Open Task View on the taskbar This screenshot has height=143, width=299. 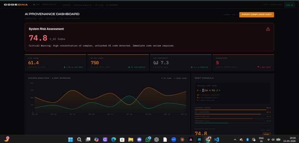[x=88, y=140]
